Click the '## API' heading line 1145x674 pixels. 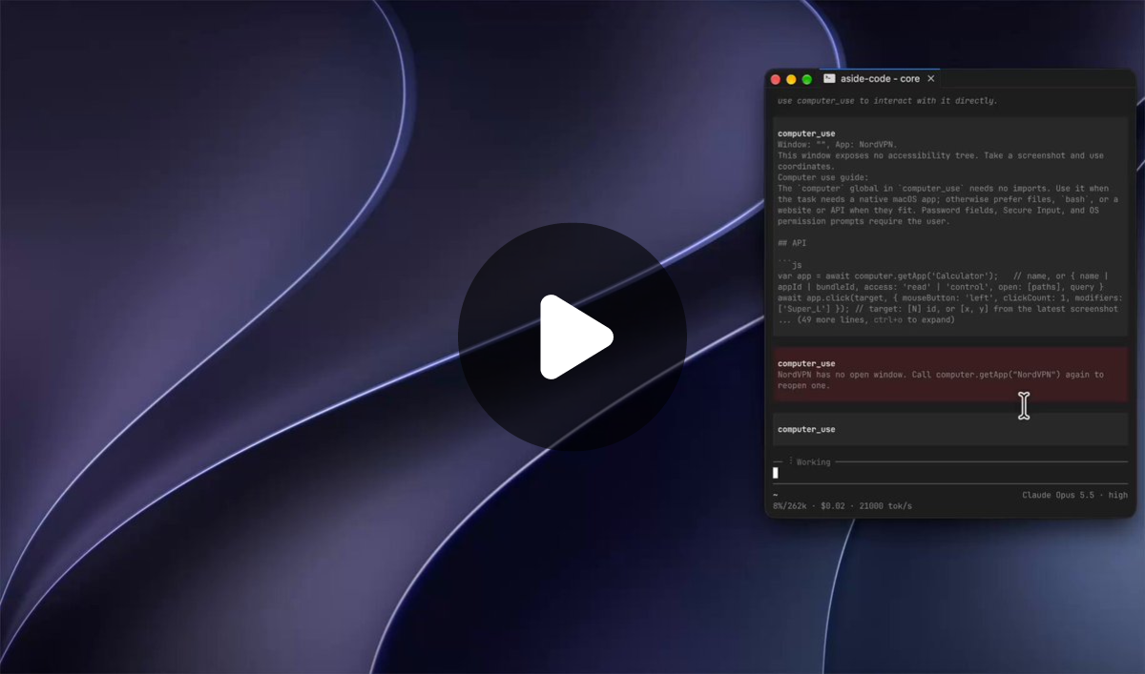click(x=792, y=243)
